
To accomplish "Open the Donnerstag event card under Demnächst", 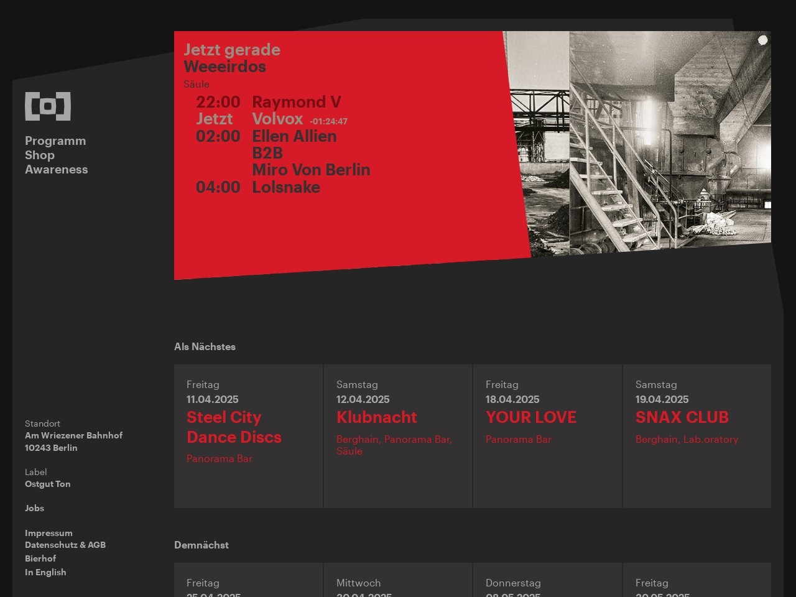I will (547, 580).
